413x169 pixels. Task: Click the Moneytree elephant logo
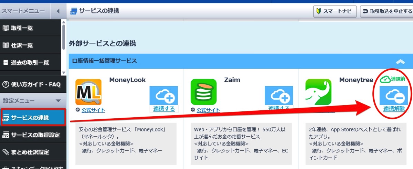(x=318, y=92)
